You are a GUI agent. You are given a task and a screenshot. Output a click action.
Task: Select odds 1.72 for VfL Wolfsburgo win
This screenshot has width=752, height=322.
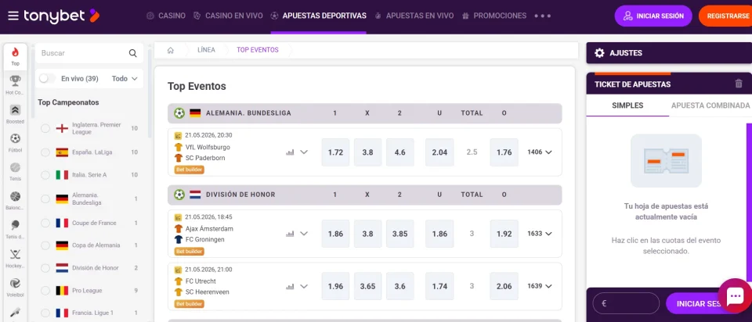[336, 152]
